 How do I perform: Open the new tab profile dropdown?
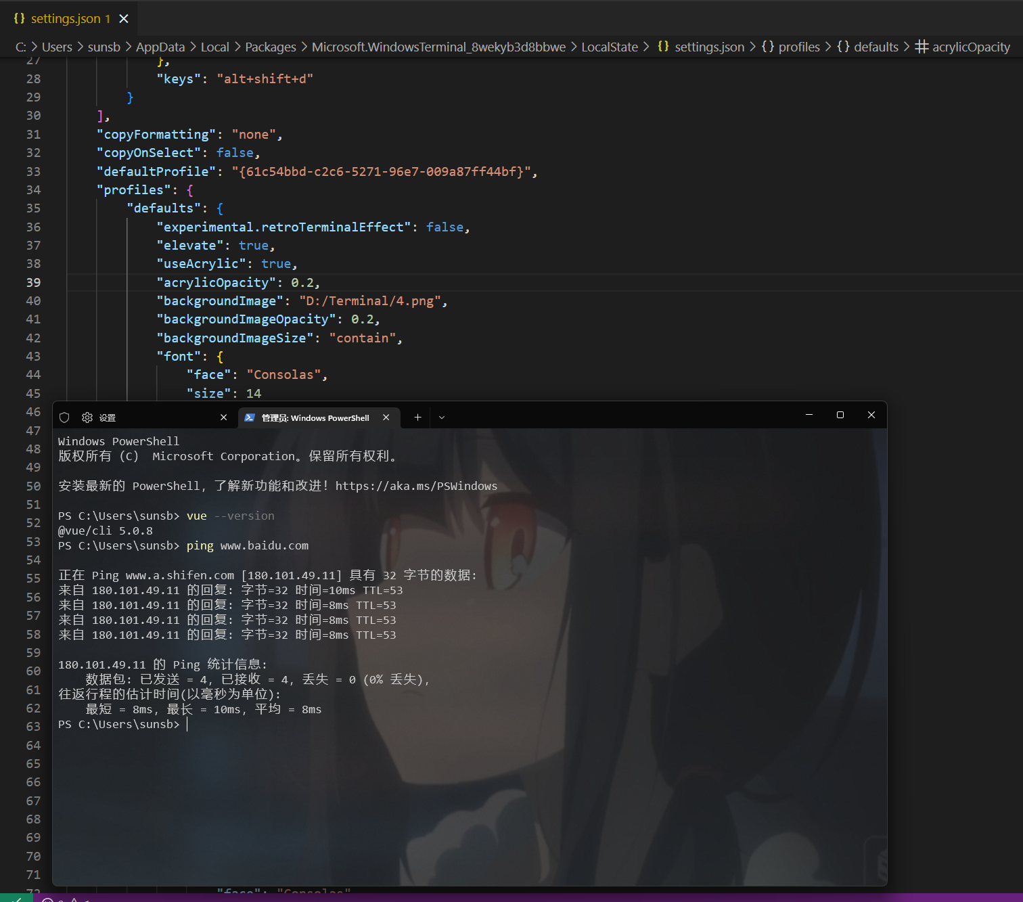click(x=442, y=418)
